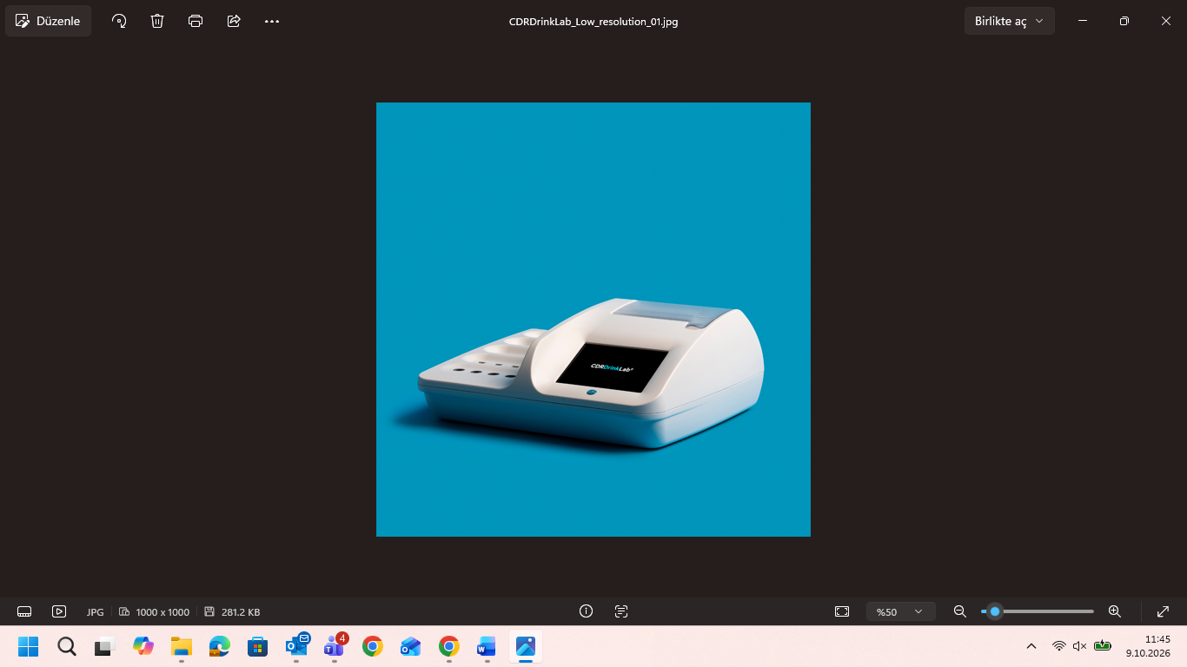The width and height of the screenshot is (1187, 667).
Task: Open Microsoft Store from the taskbar
Action: tap(257, 646)
